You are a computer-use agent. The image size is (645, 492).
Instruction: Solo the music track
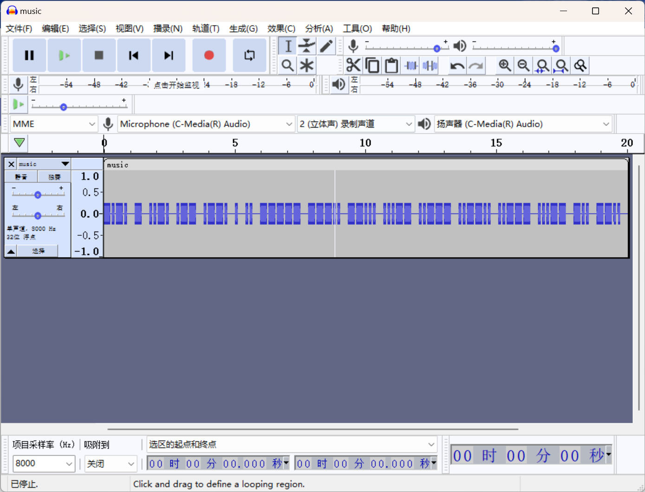(x=54, y=177)
